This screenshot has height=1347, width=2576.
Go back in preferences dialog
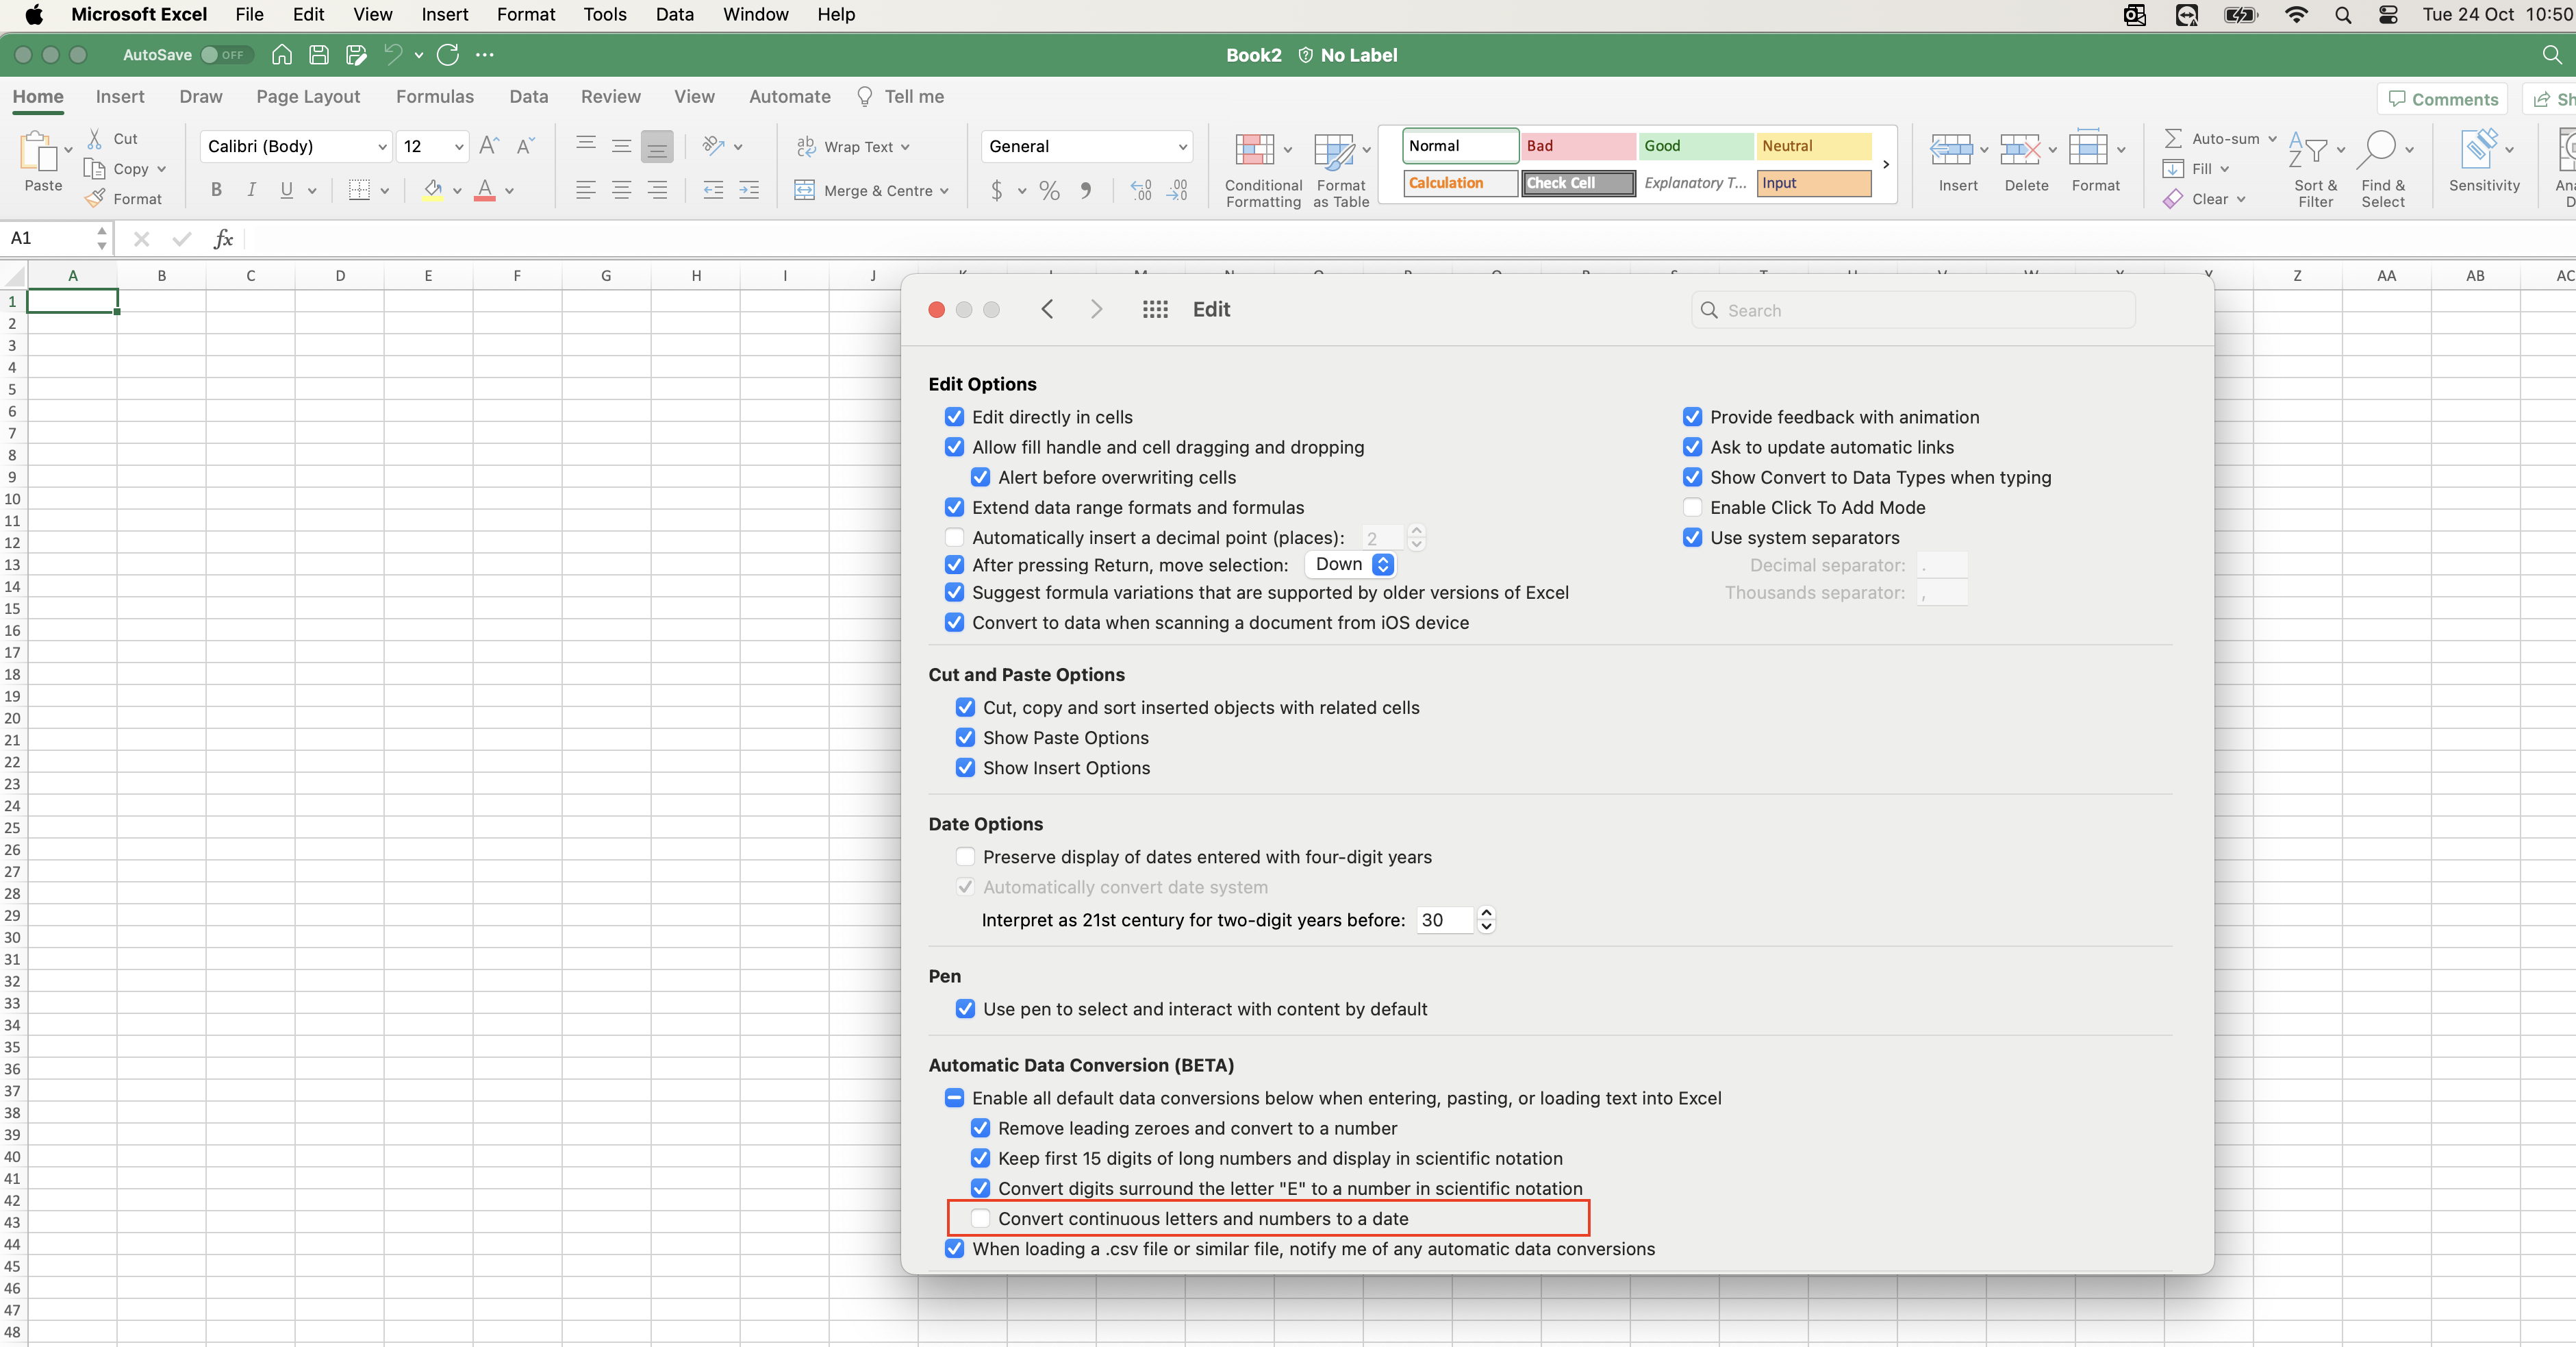click(x=1047, y=309)
